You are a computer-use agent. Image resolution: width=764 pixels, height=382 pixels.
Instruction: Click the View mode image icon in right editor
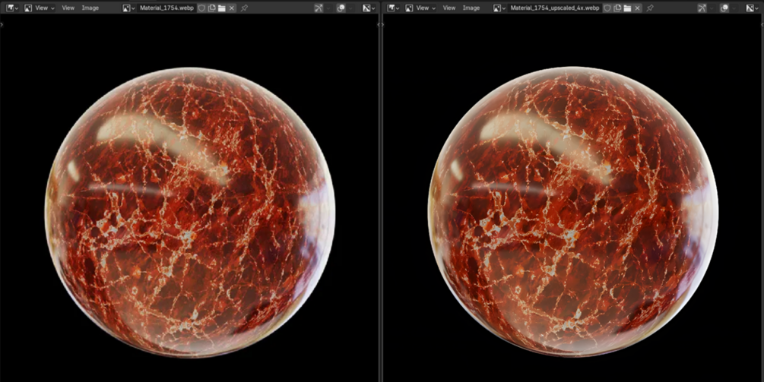point(409,8)
